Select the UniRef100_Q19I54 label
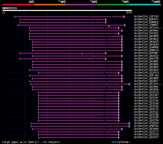Screen dimensions: 163x144 146,121
